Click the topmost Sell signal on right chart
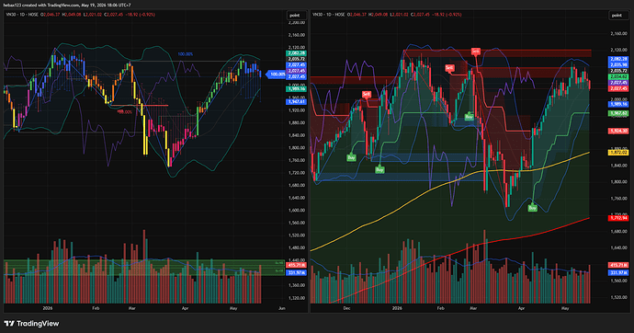The height and width of the screenshot is (333, 634). coord(476,52)
